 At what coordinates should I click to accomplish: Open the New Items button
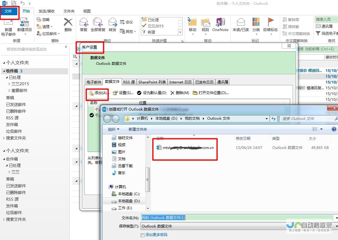[24, 26]
